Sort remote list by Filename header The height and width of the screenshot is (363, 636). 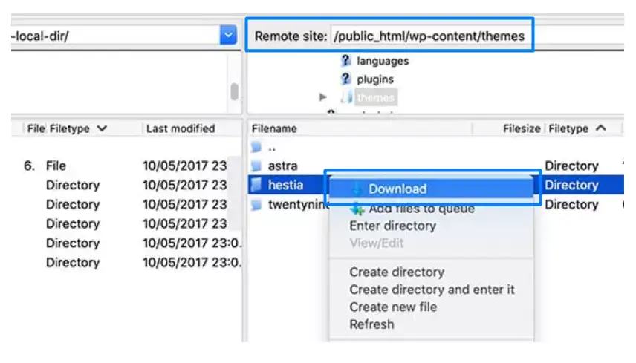[x=274, y=129]
